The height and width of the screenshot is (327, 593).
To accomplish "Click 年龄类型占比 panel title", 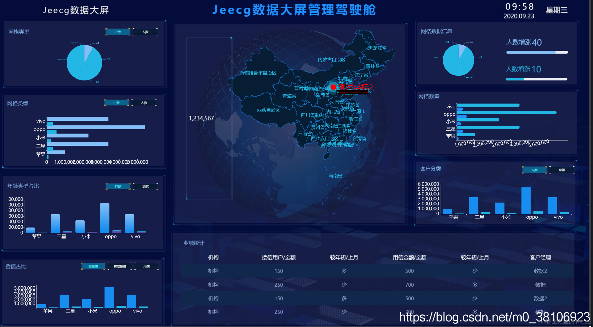I will click(23, 186).
